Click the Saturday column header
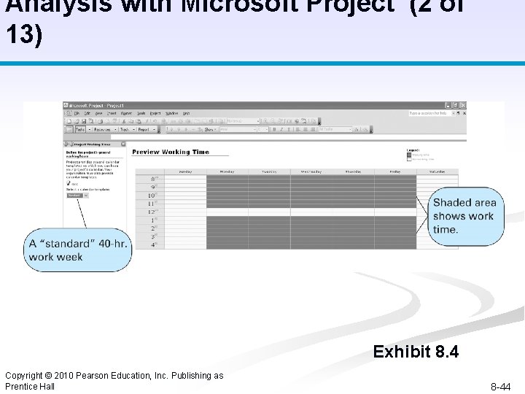525x394 pixels. click(437, 171)
